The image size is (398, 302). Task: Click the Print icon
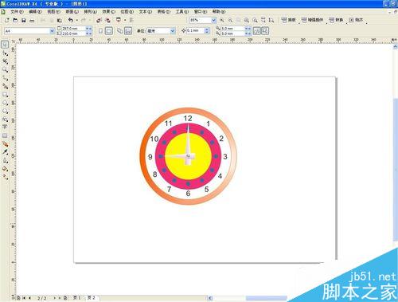pyautogui.click(x=32, y=21)
